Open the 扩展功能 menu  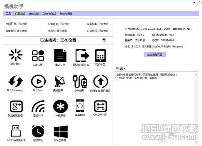pyautogui.click(x=20, y=14)
